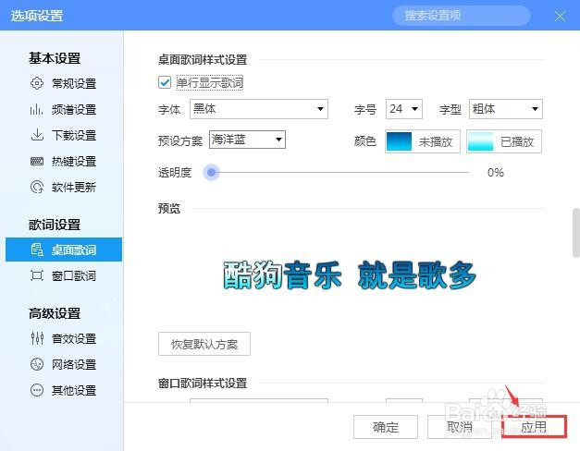Click the 桌面歌词样式设置 section heading
This screenshot has width=580, height=451.
coord(203,59)
